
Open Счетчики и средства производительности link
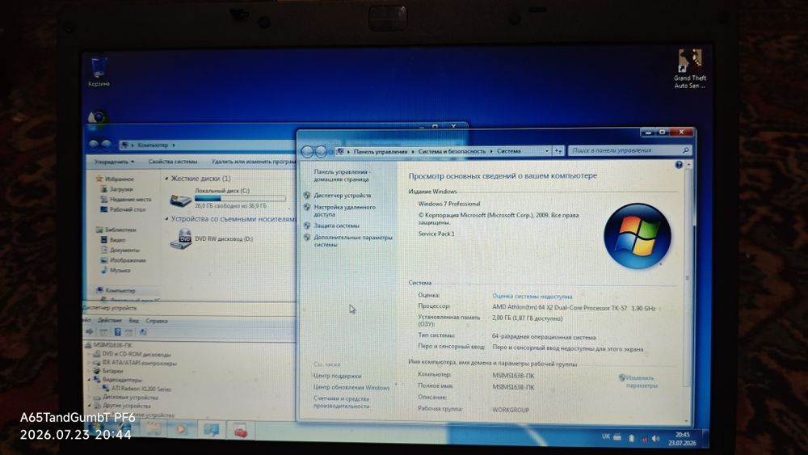(341, 402)
